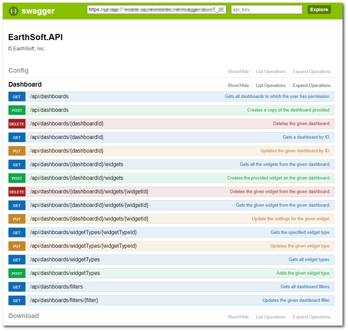The width and height of the screenshot is (348, 331).
Task: Open DELETE widgets/{widgetId} path link
Action: [89, 191]
